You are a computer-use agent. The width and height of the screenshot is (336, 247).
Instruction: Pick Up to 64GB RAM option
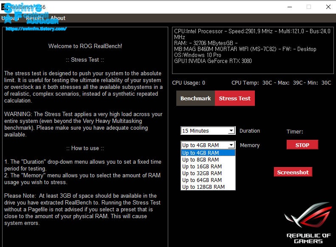(x=208, y=180)
